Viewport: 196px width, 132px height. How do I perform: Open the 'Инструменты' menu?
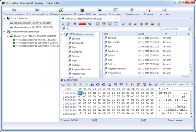click(99, 12)
